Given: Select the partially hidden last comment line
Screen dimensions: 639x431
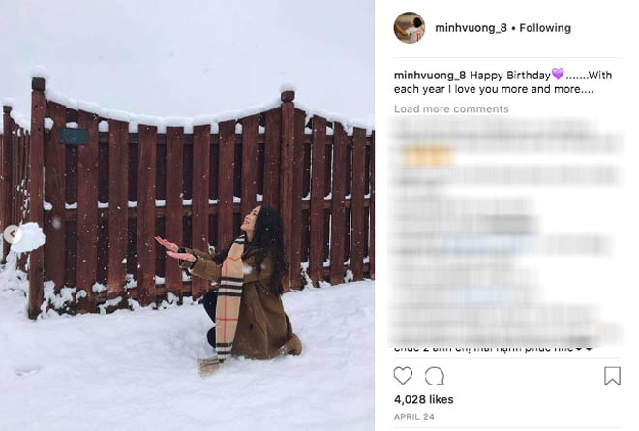Looking at the screenshot, I should coord(493,349).
